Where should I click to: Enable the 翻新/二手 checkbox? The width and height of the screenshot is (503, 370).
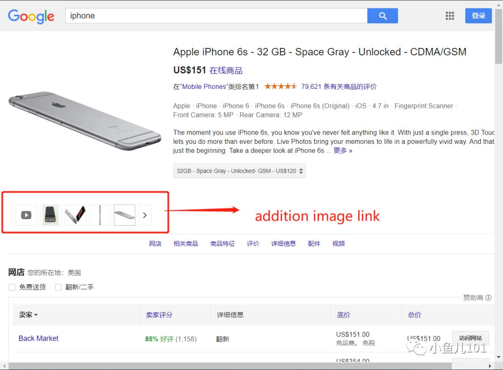coord(58,287)
